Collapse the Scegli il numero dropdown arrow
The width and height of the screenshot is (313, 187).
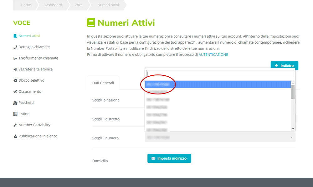pos(291,137)
